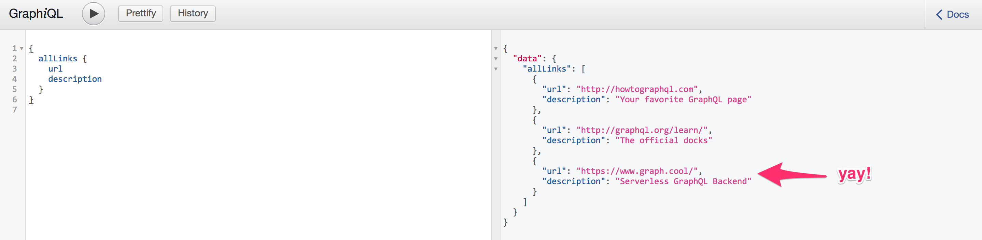The height and width of the screenshot is (240, 982).
Task: Place cursor on allLinks field in query
Action: tap(58, 59)
